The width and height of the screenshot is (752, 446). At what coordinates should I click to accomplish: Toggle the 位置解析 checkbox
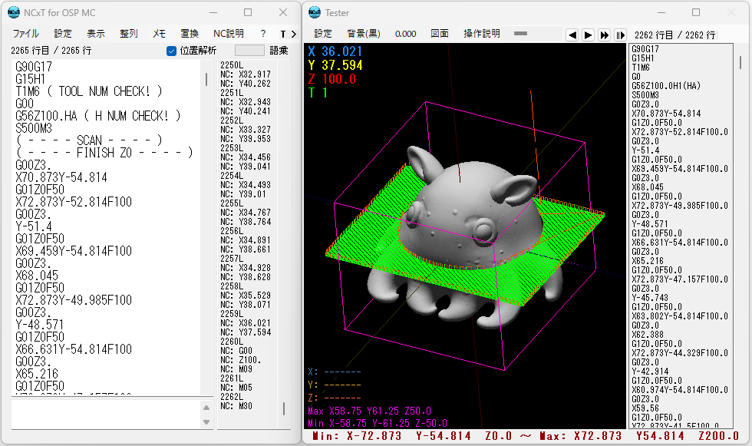(x=171, y=51)
